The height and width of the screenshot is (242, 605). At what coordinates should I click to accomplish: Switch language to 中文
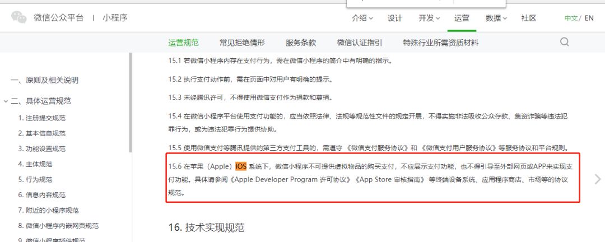[571, 18]
